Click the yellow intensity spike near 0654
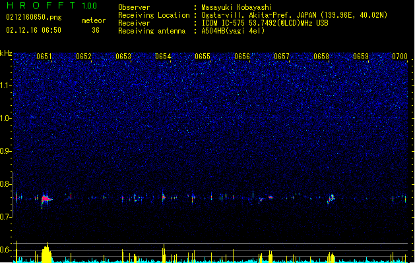415x263 pixels. pos(164,253)
